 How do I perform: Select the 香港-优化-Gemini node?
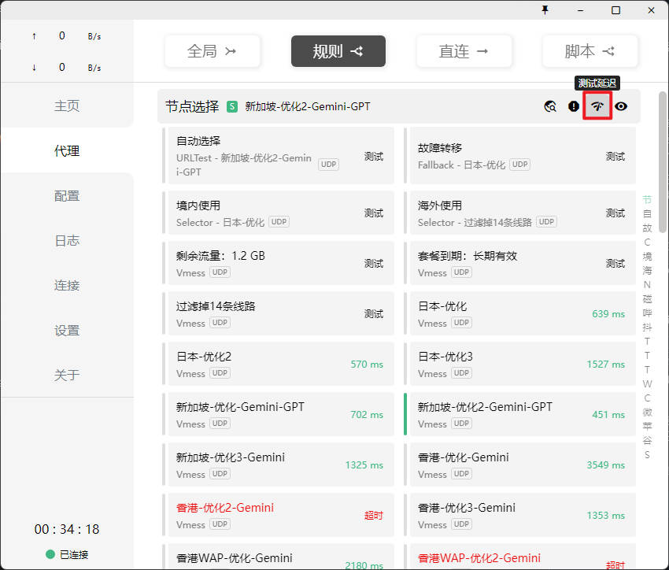click(x=519, y=465)
